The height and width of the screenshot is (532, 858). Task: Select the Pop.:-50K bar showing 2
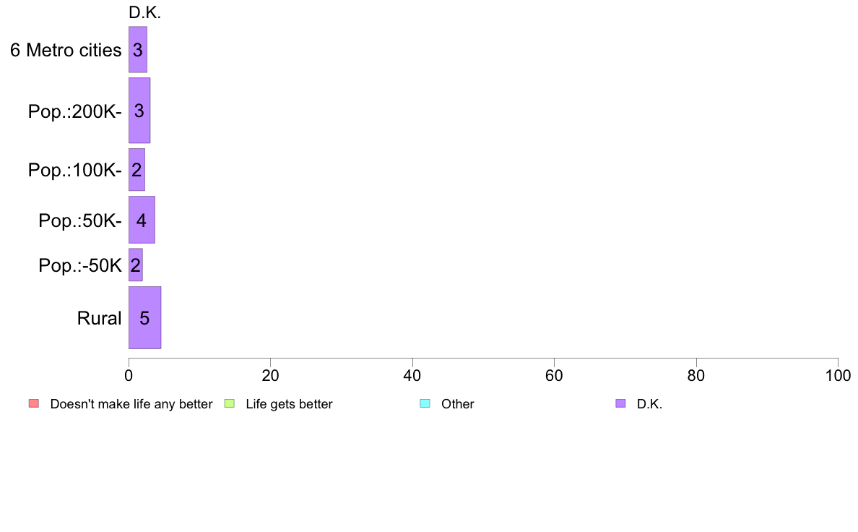[x=136, y=265]
